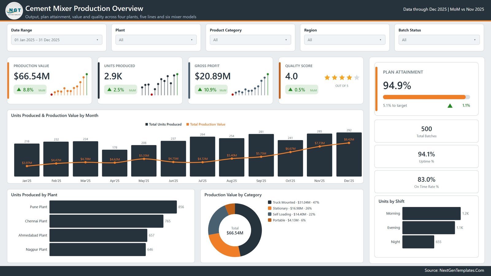Click the 'Units Produced by Plant' title
491x276 pixels.
coord(34,195)
